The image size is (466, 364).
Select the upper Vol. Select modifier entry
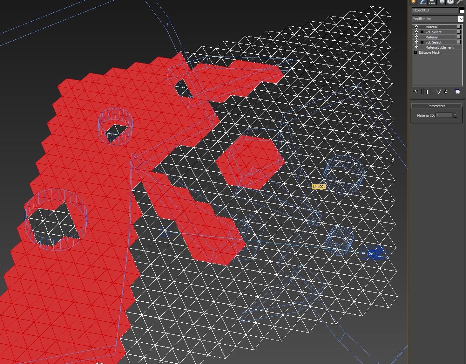[x=433, y=32]
